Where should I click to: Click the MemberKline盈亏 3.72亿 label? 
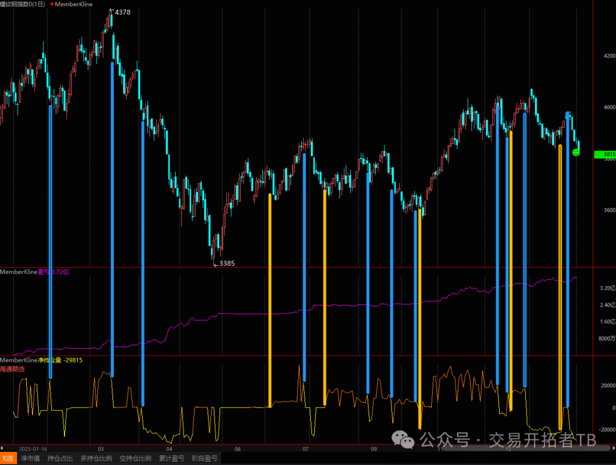point(35,272)
